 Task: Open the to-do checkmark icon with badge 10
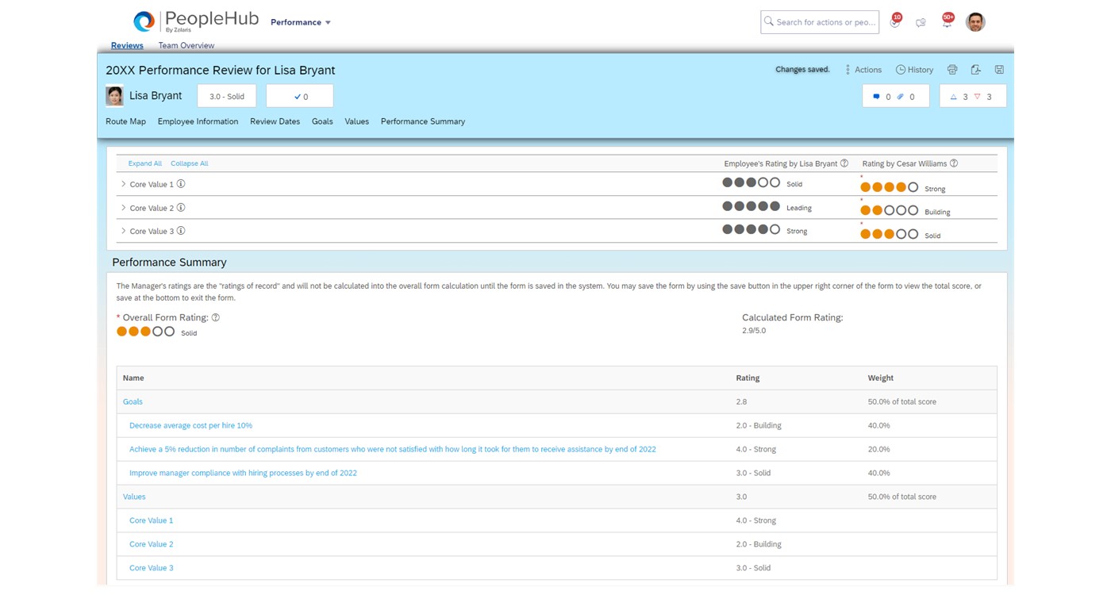click(x=894, y=23)
